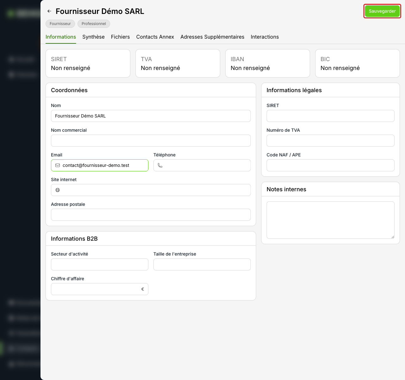This screenshot has width=405, height=380.
Task: Click the back arrow next to supplier name
Action: pos(49,11)
